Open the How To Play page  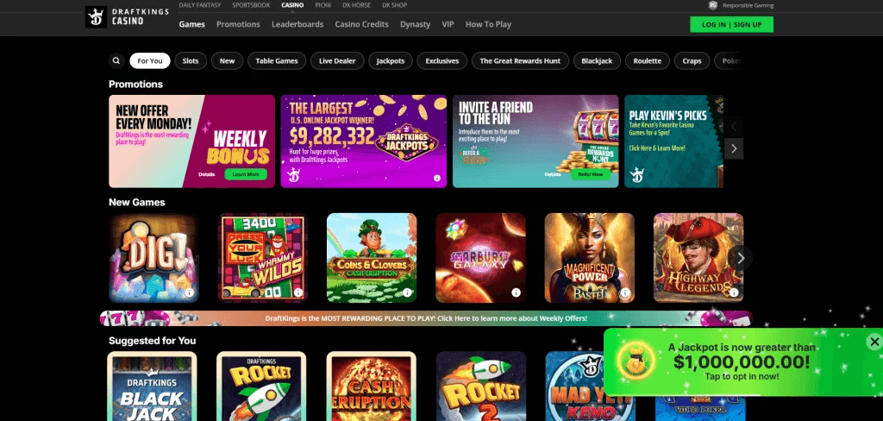coord(488,24)
